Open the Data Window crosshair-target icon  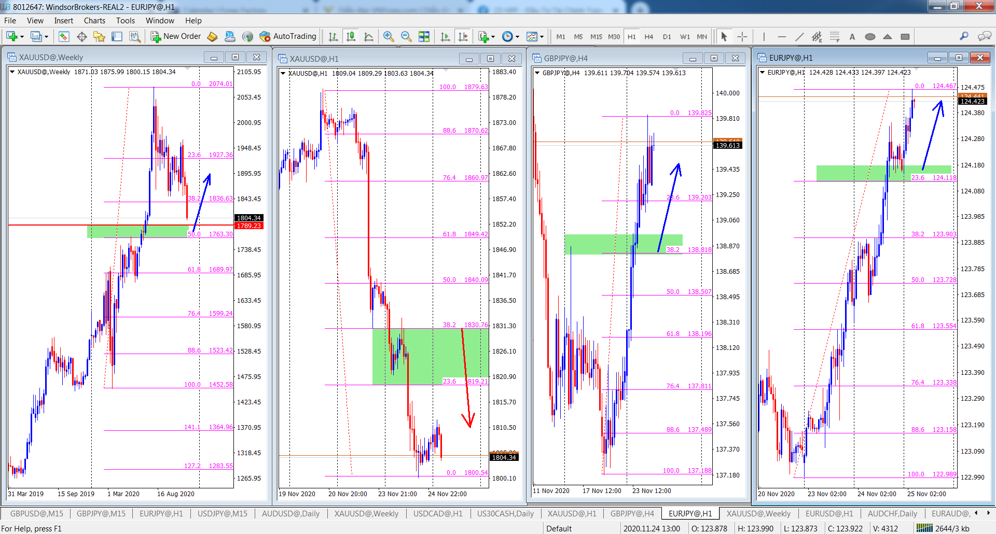81,36
